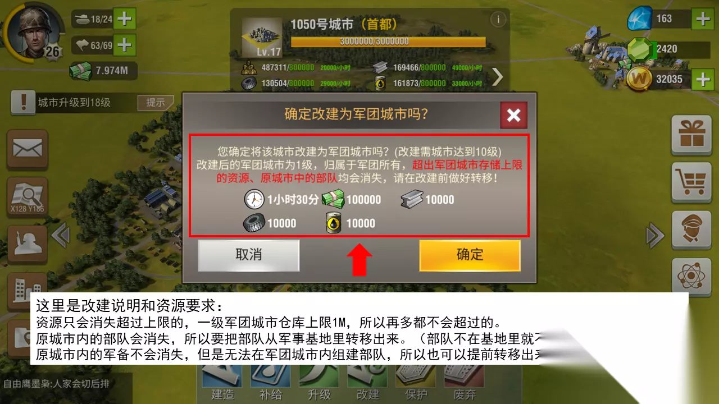Open the officer portrait icon
719x404 pixels.
click(x=691, y=230)
